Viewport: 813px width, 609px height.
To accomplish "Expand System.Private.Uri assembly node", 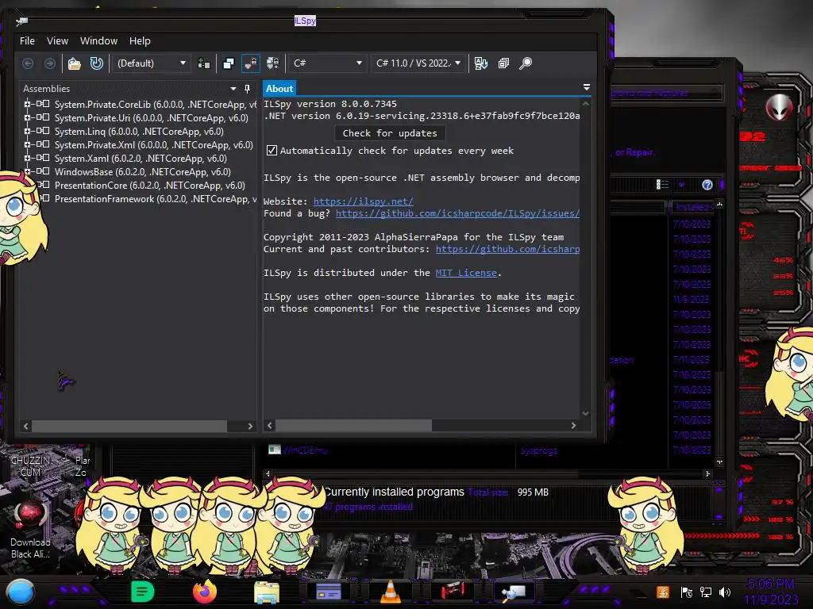I will 27,117.
